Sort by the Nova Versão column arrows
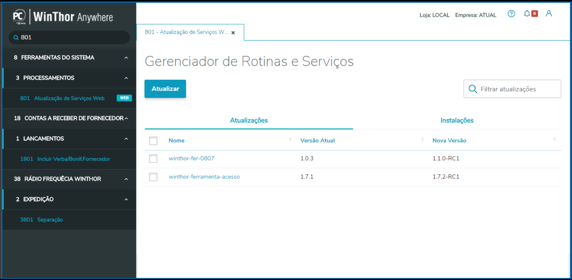The height and width of the screenshot is (280, 572). tap(555, 140)
